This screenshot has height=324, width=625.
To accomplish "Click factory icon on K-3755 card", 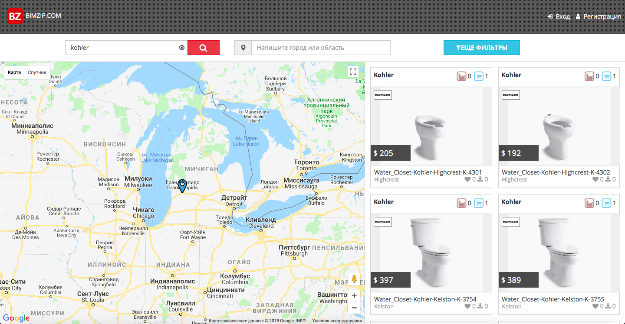I will [589, 203].
